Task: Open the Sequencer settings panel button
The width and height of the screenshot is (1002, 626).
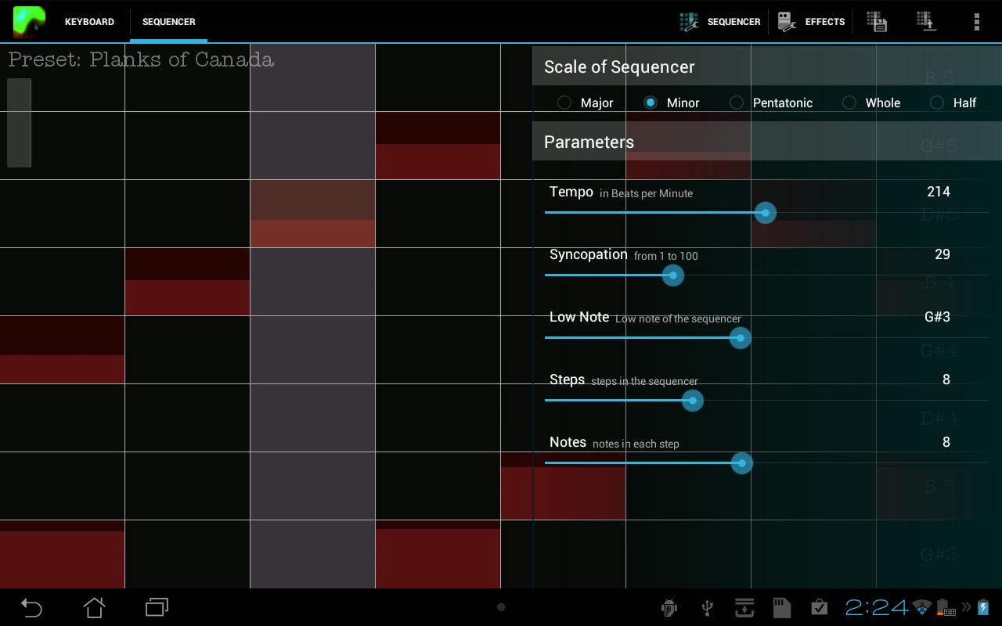Action: coord(720,21)
